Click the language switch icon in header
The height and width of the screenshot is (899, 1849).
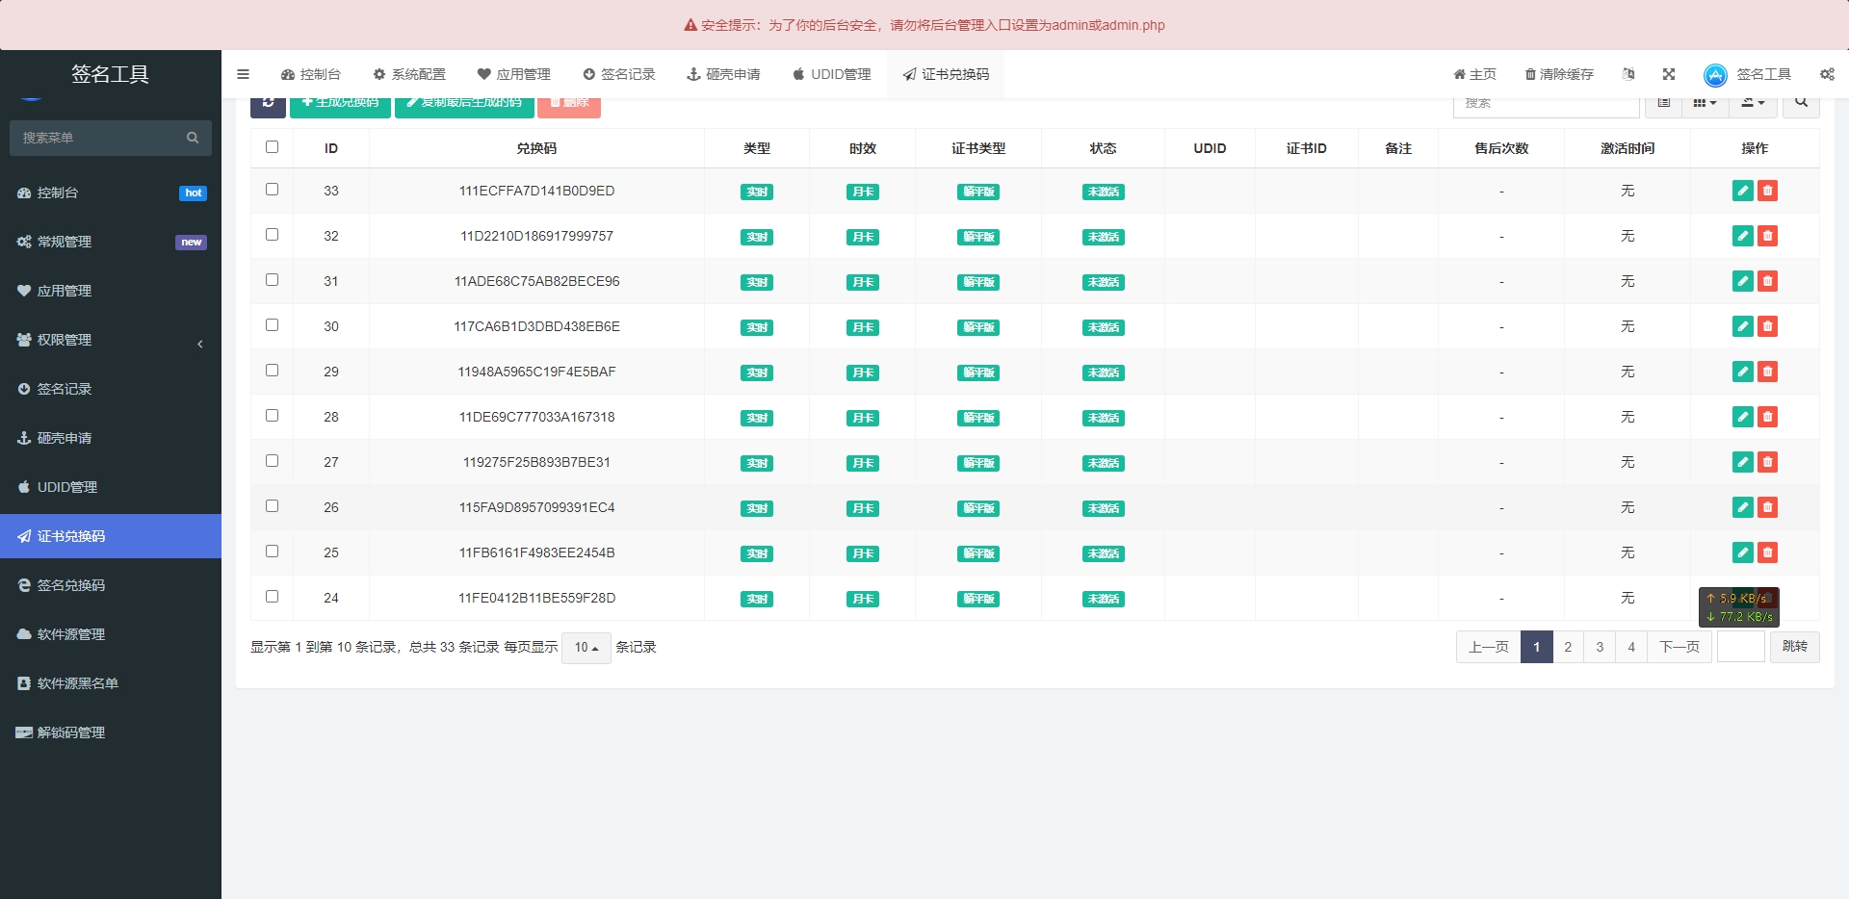click(1628, 74)
